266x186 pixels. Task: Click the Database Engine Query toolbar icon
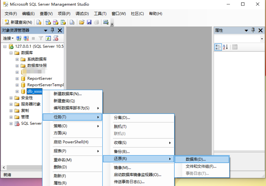tap(39, 22)
